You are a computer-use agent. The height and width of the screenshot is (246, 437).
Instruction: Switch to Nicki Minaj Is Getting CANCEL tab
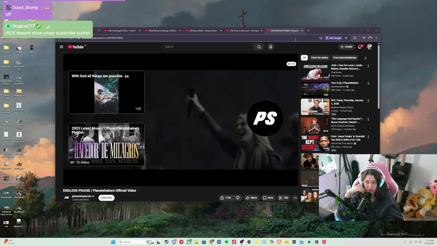pos(163,31)
